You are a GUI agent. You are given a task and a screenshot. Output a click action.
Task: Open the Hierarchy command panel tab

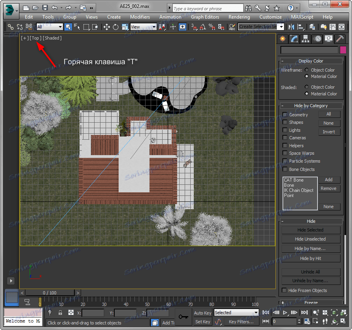tap(305, 38)
